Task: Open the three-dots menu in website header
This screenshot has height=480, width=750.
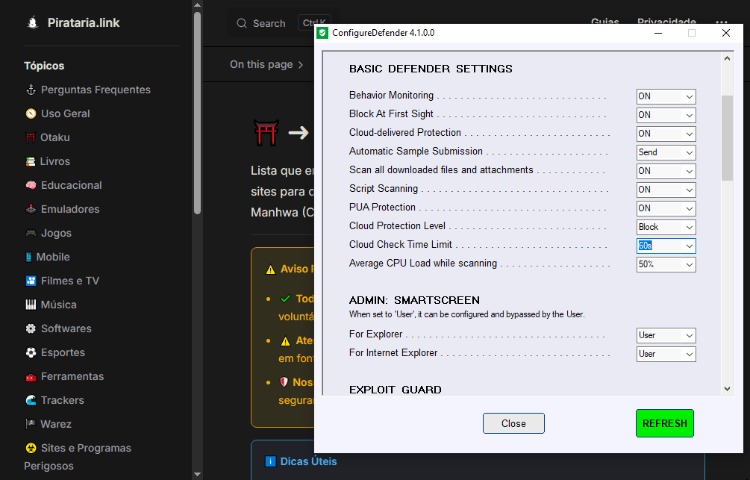Action: click(722, 22)
